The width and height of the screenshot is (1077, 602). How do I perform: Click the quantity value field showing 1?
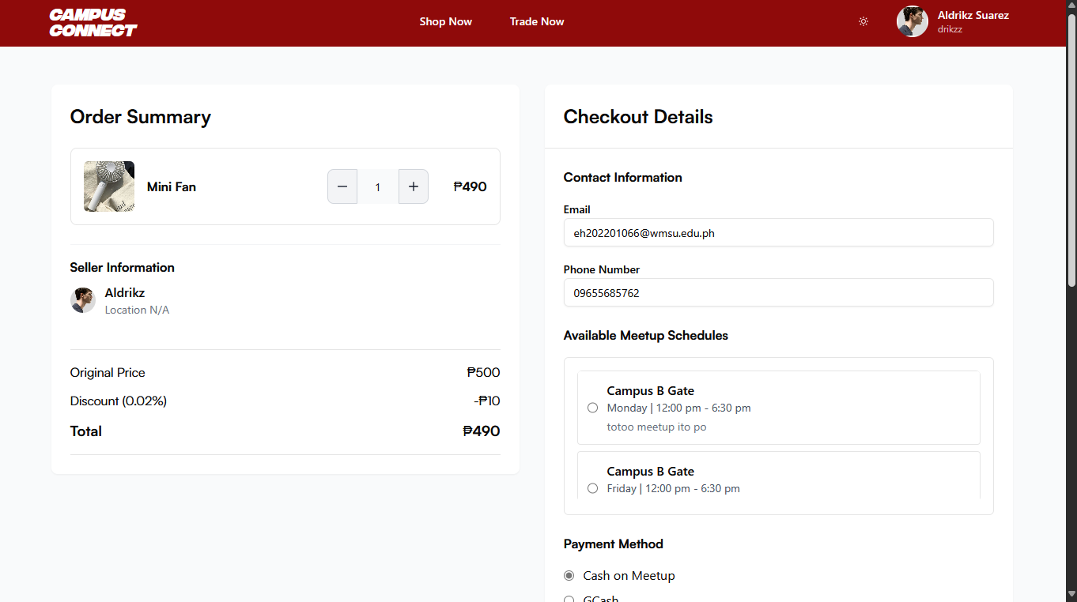(378, 186)
